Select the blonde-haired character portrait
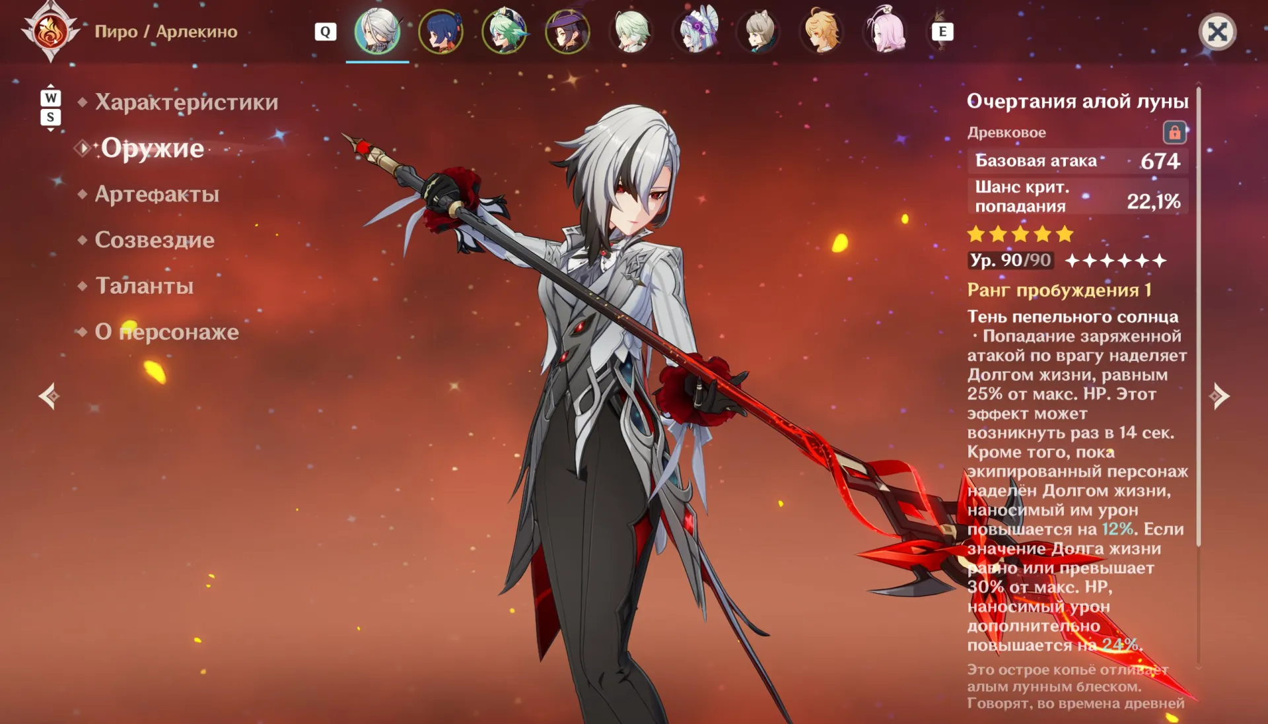Image resolution: width=1268 pixels, height=724 pixels. pos(822,31)
